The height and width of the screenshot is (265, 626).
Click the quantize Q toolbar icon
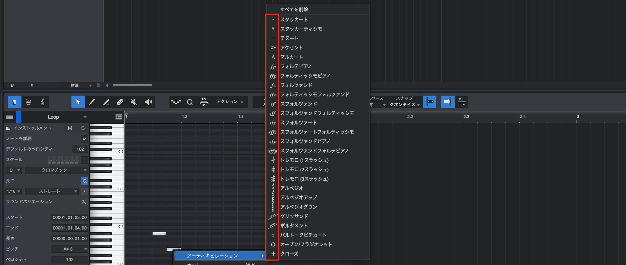click(190, 102)
